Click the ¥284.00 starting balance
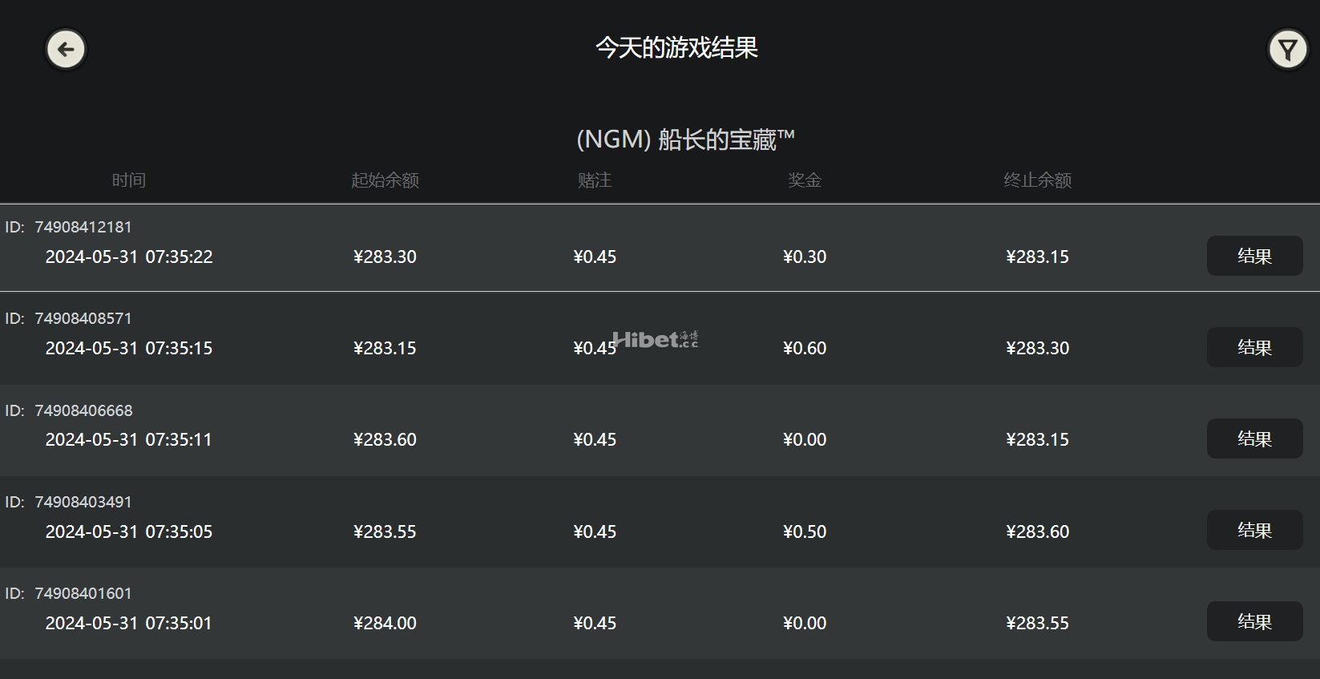This screenshot has width=1320, height=679. coord(385,623)
